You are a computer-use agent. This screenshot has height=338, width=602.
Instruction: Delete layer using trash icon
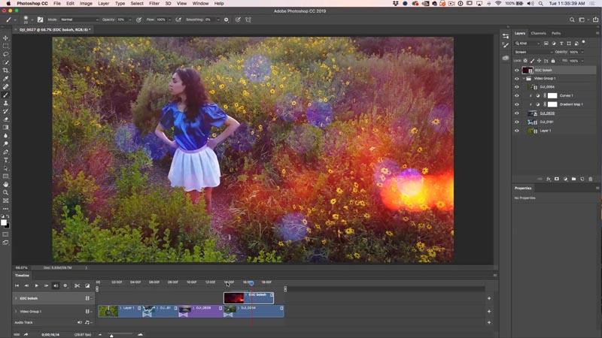(x=591, y=179)
